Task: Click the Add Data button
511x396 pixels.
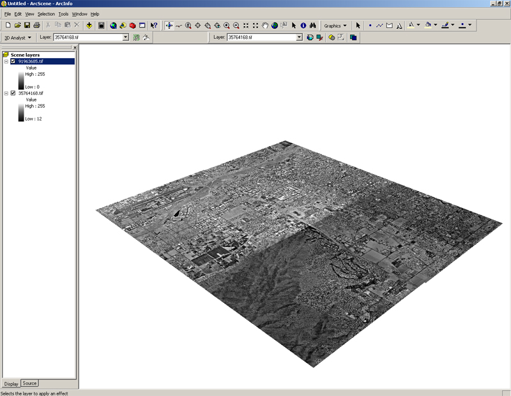Action: [89, 26]
